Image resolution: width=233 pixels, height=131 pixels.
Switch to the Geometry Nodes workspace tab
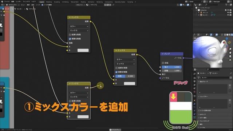coord(120,2)
